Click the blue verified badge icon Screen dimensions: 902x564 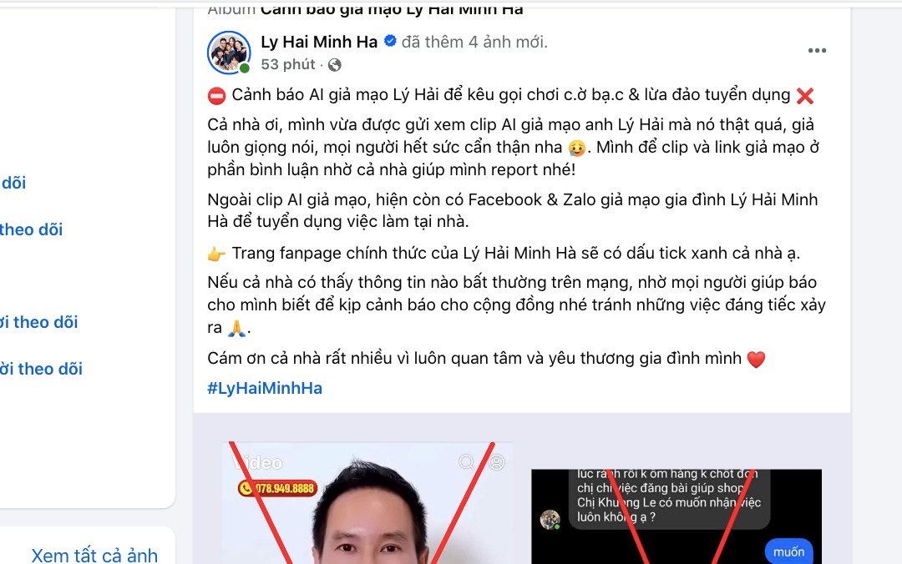click(390, 42)
